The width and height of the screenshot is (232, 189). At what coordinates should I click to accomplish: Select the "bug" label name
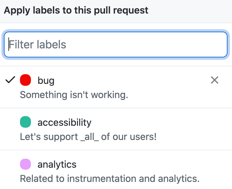pyautogui.click(x=46, y=80)
